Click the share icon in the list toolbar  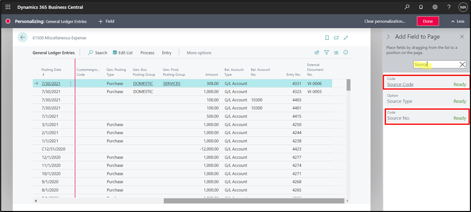pyautogui.click(x=317, y=52)
